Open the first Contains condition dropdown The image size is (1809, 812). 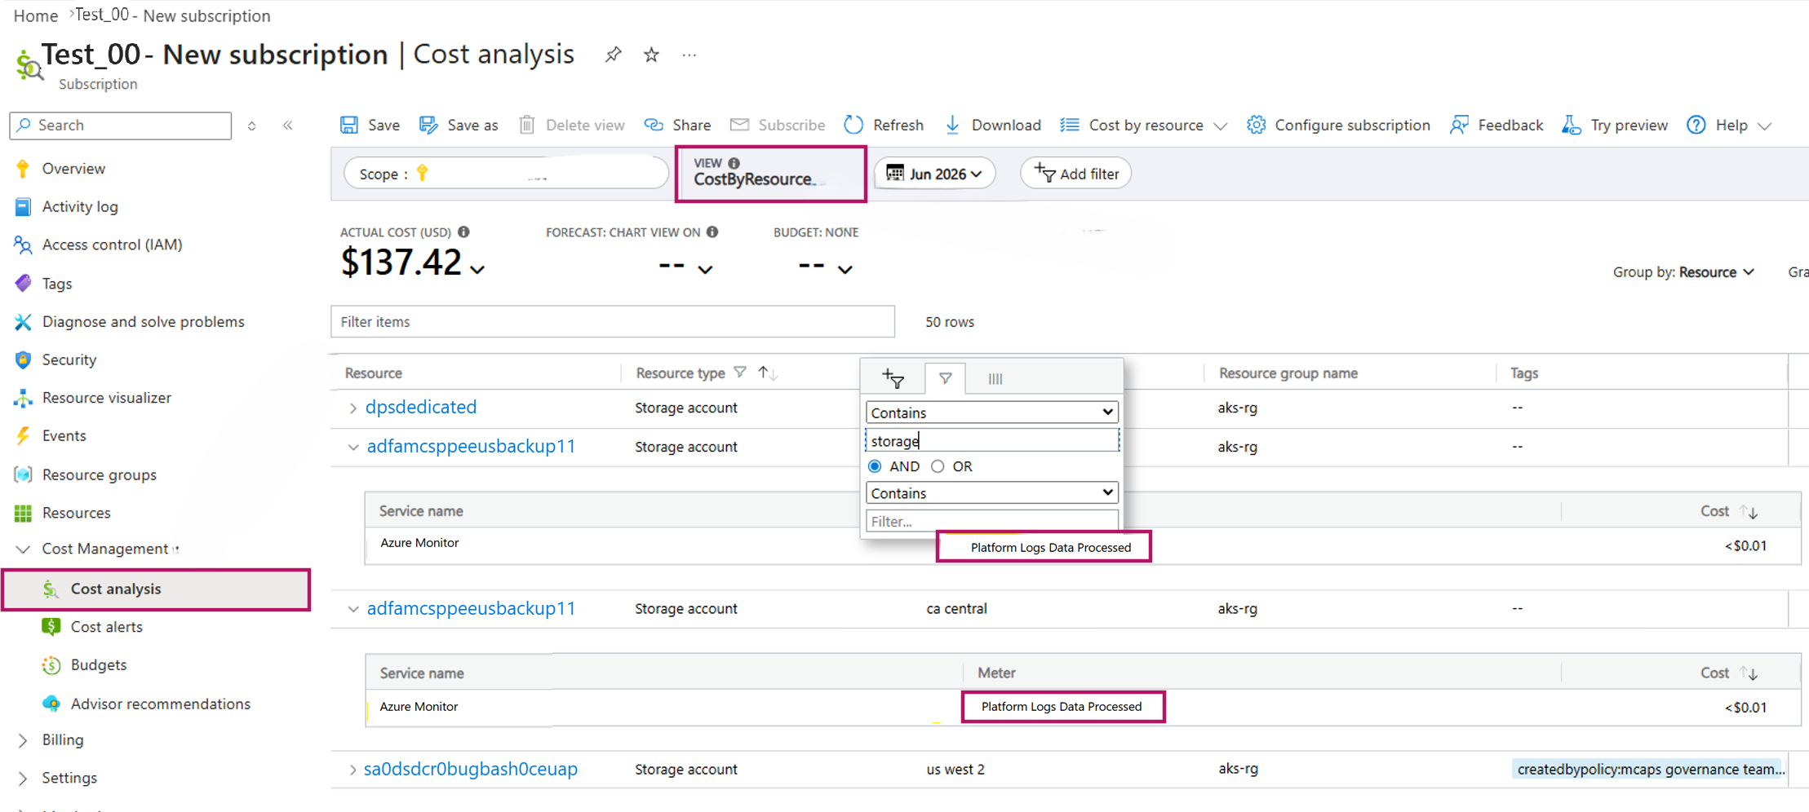pos(991,413)
